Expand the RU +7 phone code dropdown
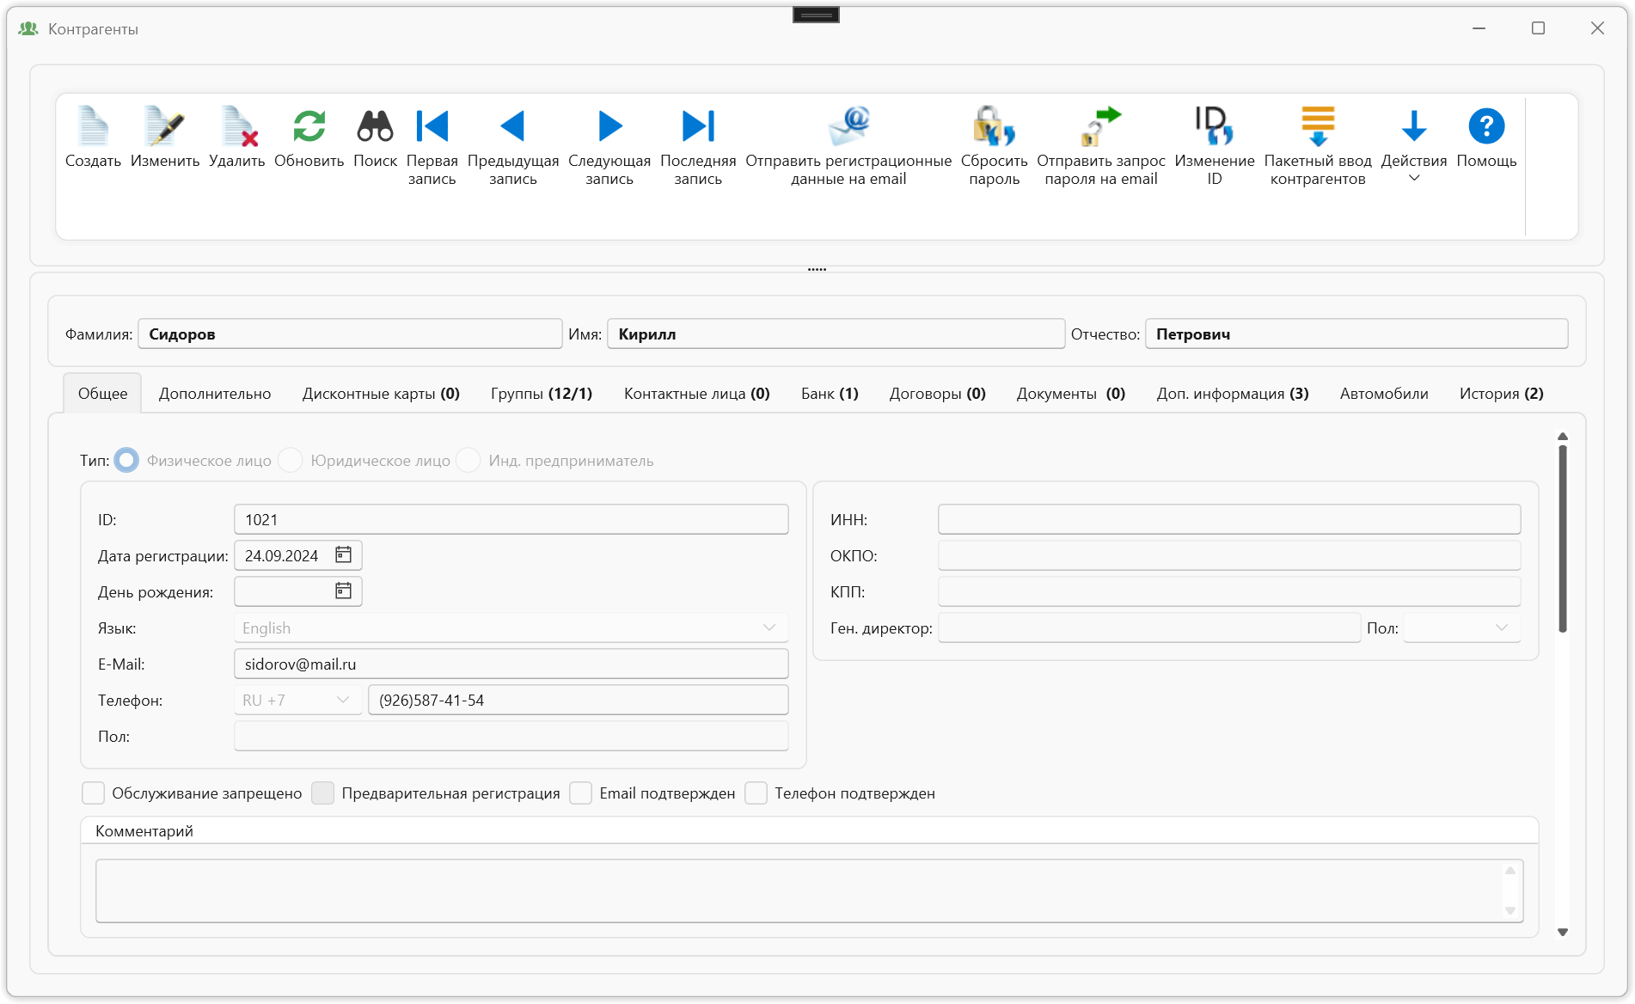 pyautogui.click(x=343, y=700)
